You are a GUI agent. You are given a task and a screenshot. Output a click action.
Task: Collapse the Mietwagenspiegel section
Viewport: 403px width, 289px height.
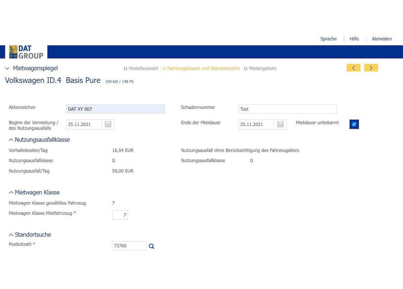click(7, 68)
